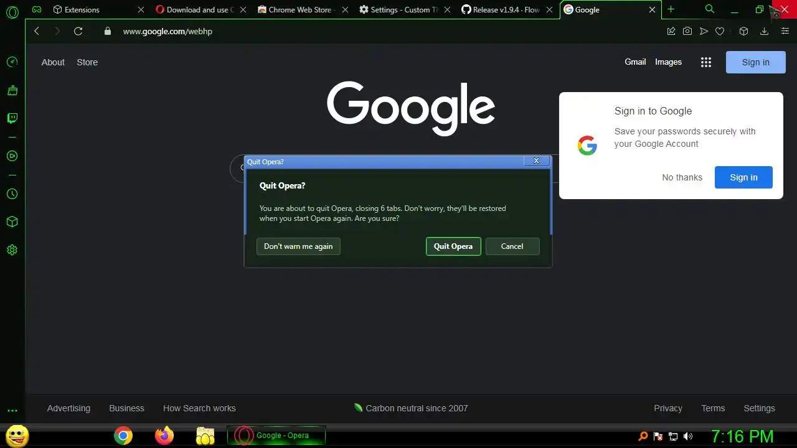This screenshot has height=448, width=797.
Task: Open the Twitch sidebar panel
Action: [12, 118]
